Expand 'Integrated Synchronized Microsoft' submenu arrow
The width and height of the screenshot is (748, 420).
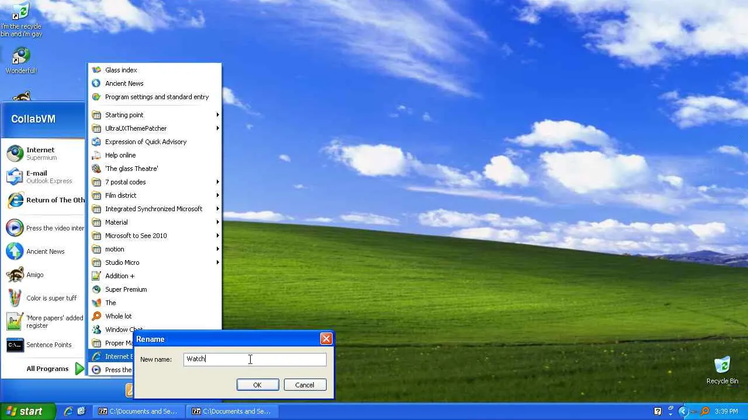tap(218, 209)
